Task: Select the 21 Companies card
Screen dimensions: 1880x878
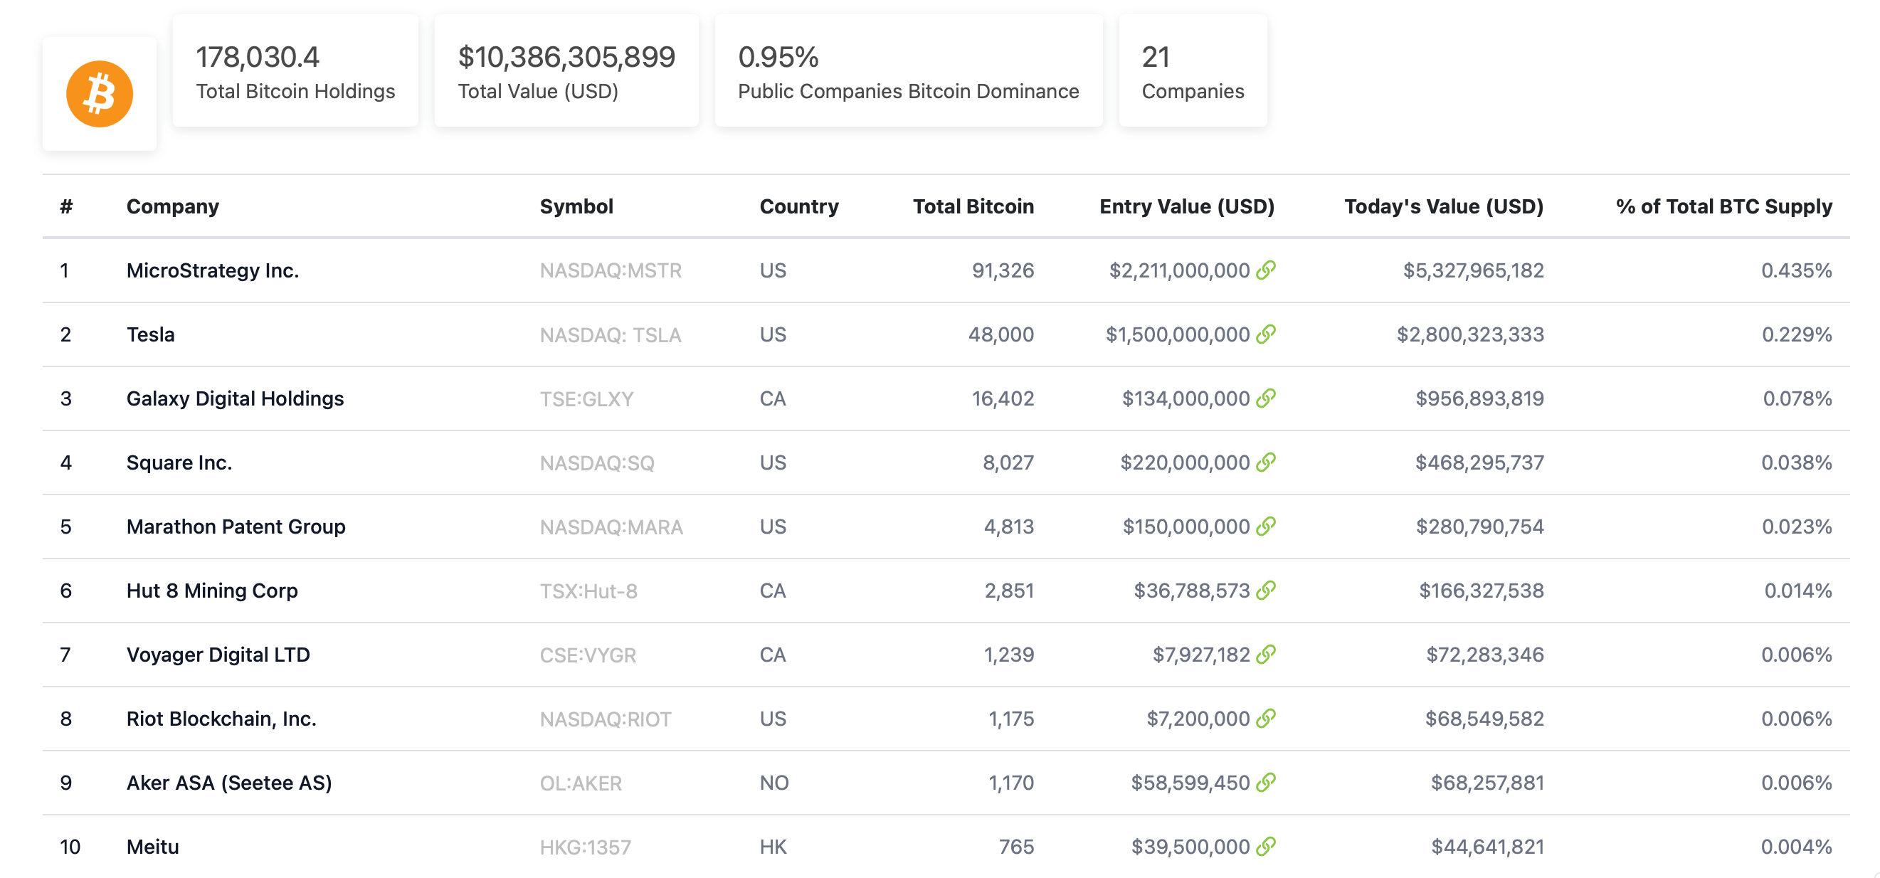Action: click(1193, 70)
